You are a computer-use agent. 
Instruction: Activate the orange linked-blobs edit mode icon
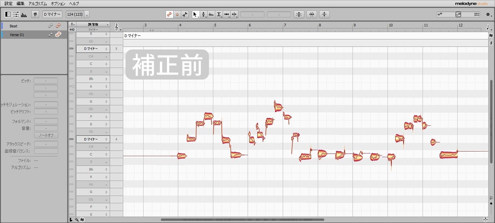[x=170, y=14]
